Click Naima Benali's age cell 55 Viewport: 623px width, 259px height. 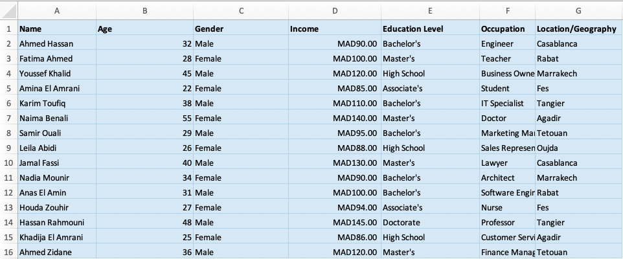(144, 118)
